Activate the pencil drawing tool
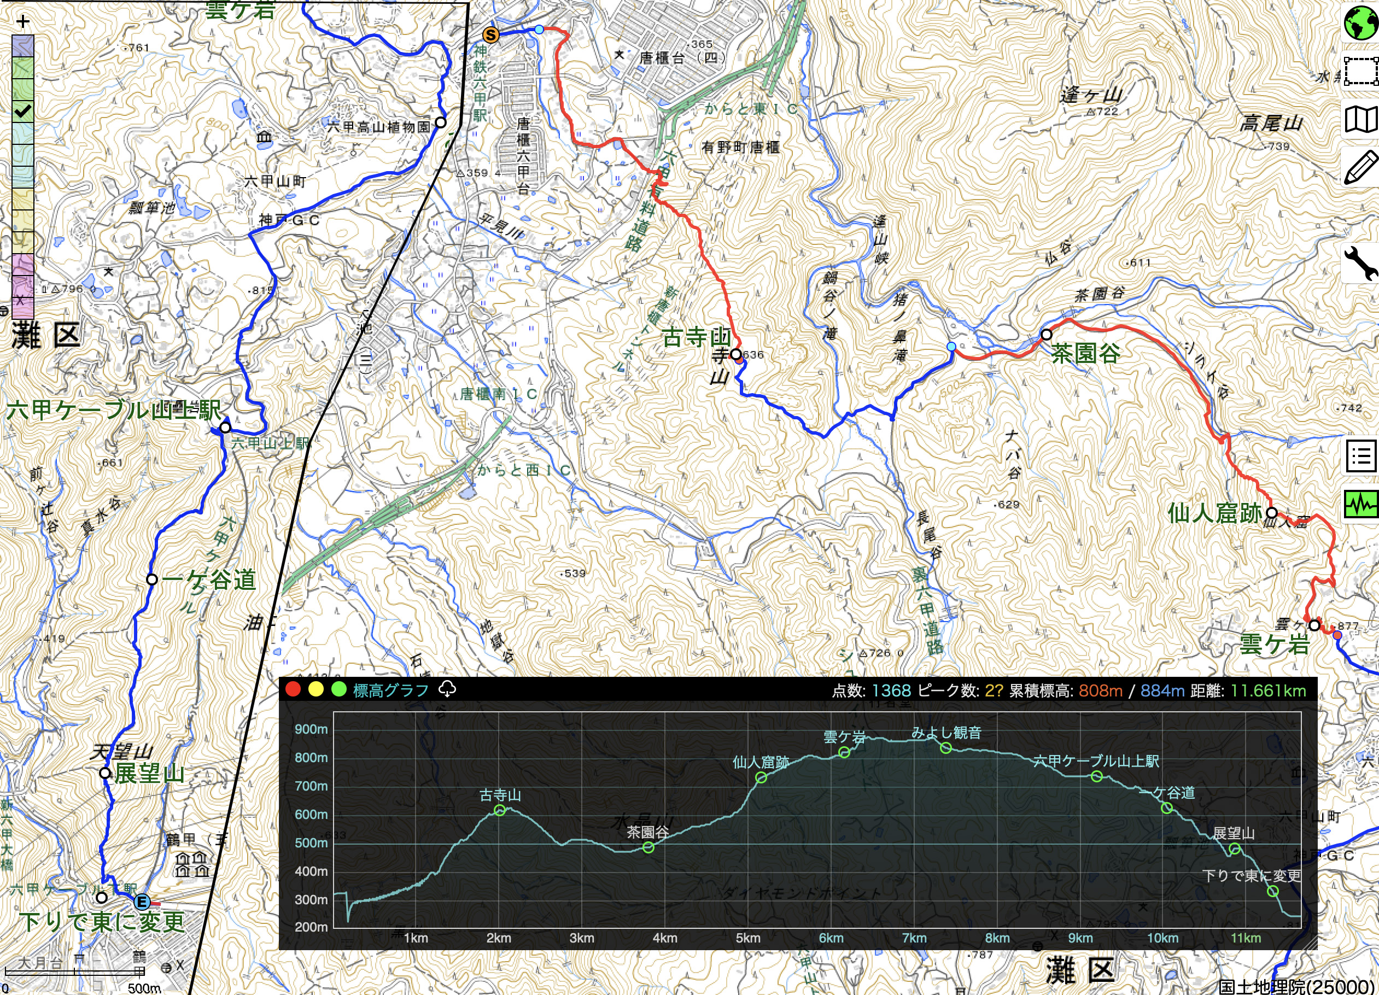Viewport: 1379px width, 995px height. point(1360,167)
